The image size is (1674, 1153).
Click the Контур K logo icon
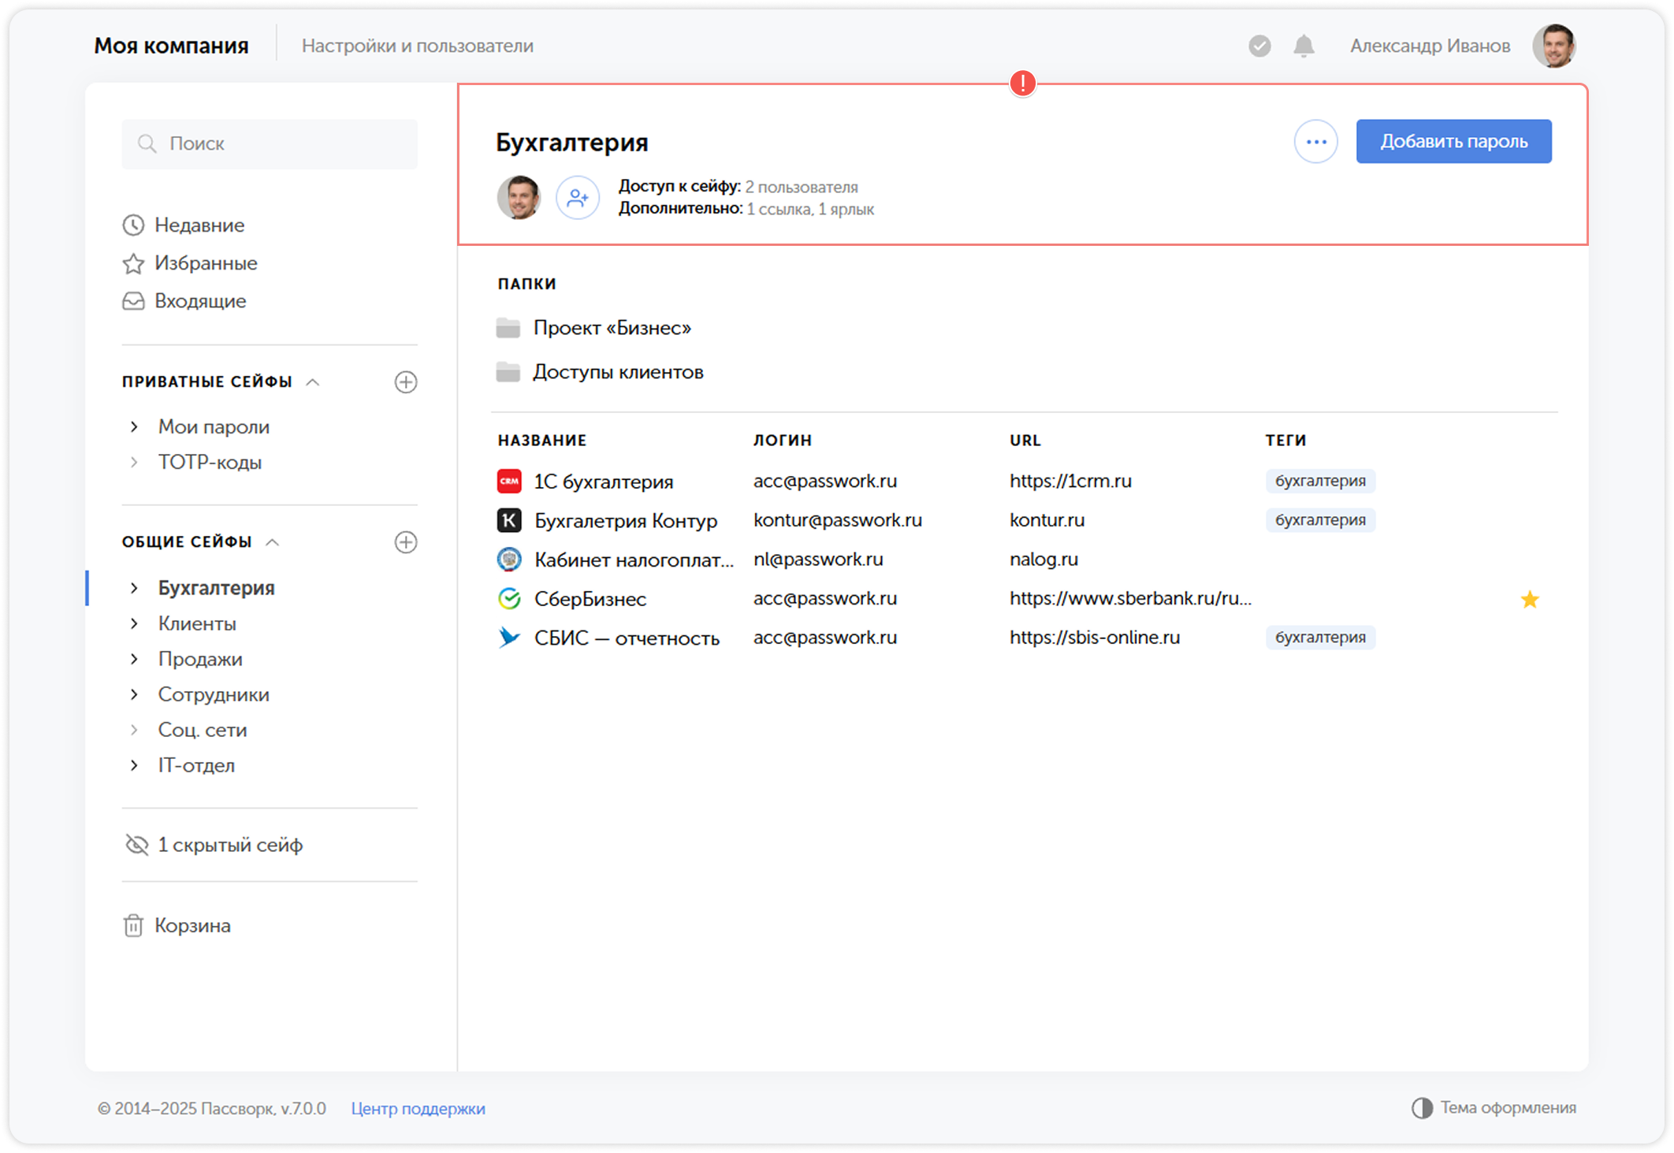[x=509, y=520]
